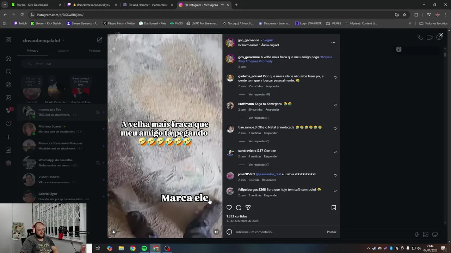The height and width of the screenshot is (253, 451).
Task: Switch to Primary messages tab
Action: [32, 51]
